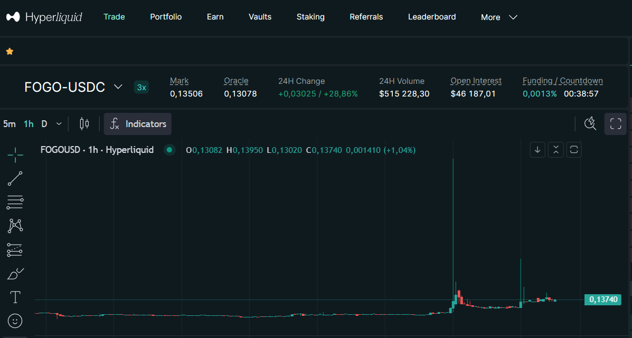Image resolution: width=632 pixels, height=338 pixels.
Task: Click the Mark value 0,13506
Action: [186, 94]
